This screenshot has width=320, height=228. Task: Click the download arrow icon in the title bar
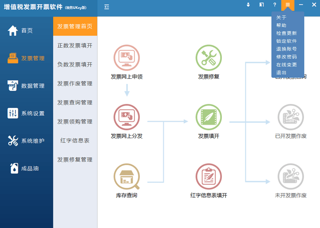[x=249, y=5]
